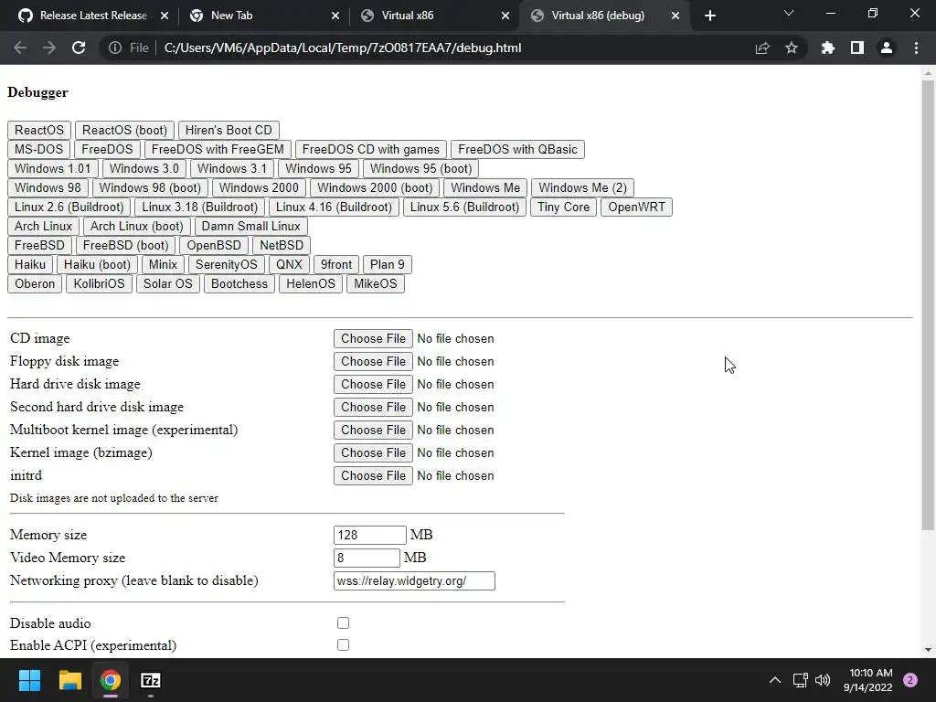Show hidden system tray icons

(x=775, y=680)
